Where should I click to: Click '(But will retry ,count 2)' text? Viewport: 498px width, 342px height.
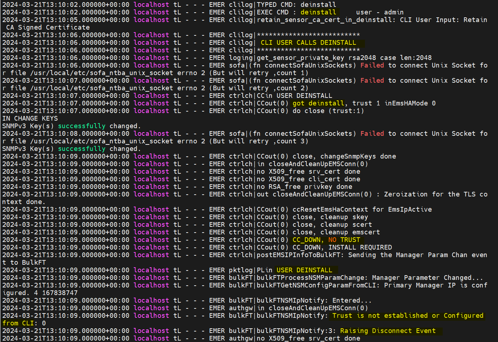pyautogui.click(x=259, y=88)
